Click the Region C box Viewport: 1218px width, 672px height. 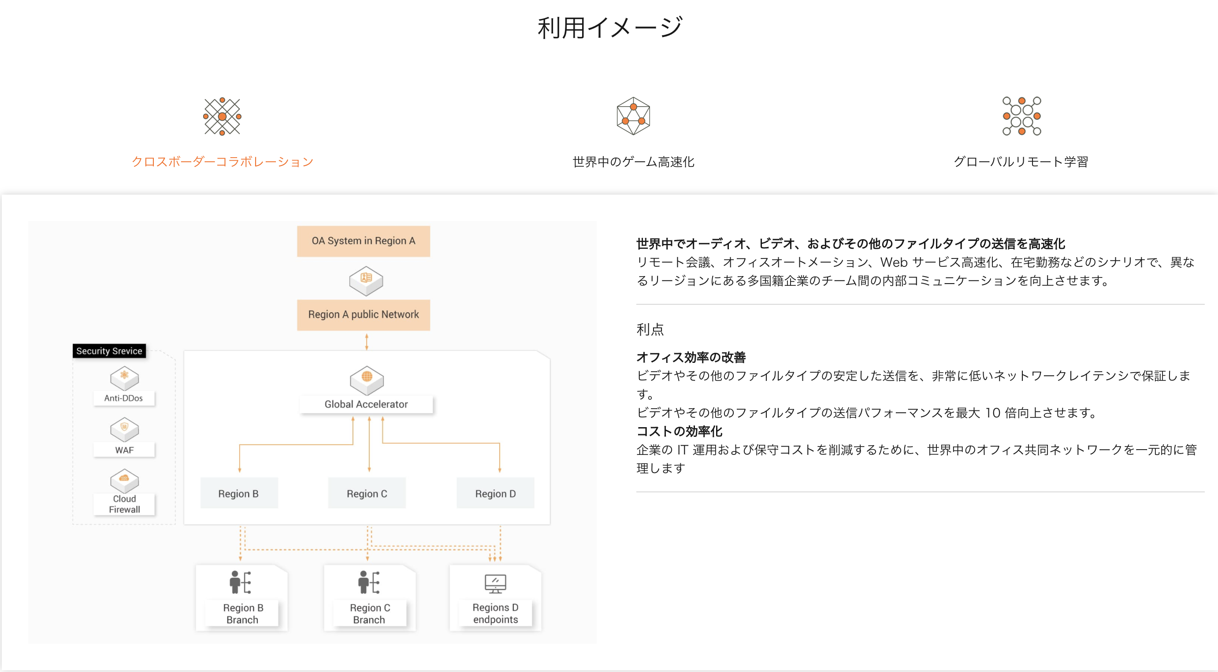tap(367, 493)
